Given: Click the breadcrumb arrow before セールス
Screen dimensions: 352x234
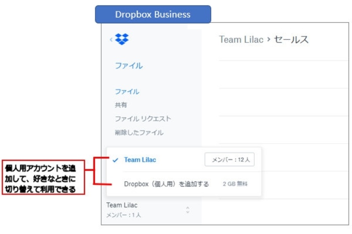Looking at the screenshot, I should 268,40.
